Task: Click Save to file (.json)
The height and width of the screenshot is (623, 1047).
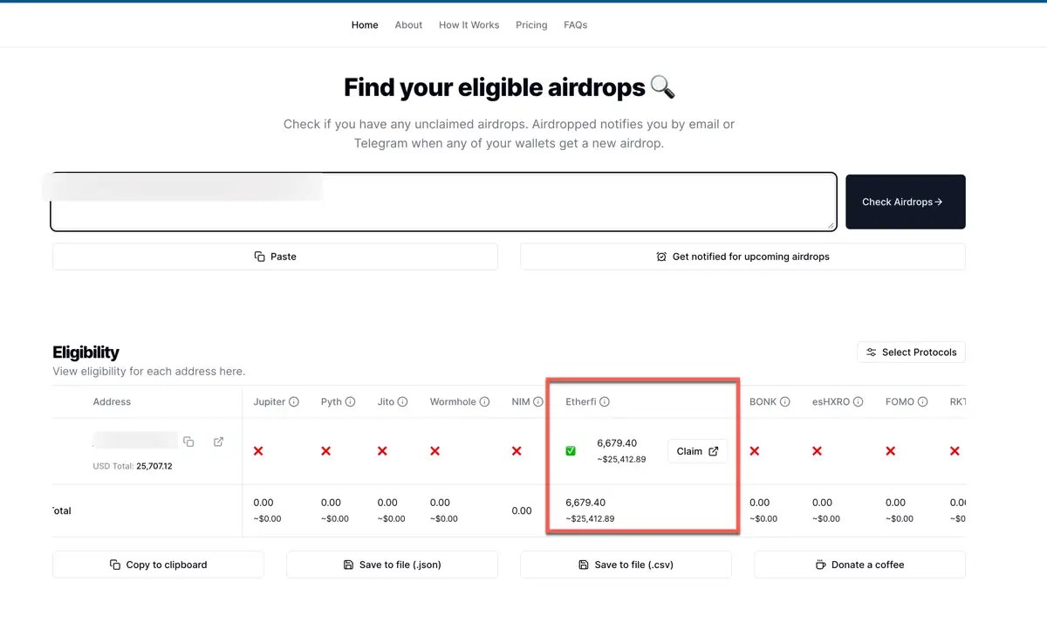Action: click(x=392, y=565)
